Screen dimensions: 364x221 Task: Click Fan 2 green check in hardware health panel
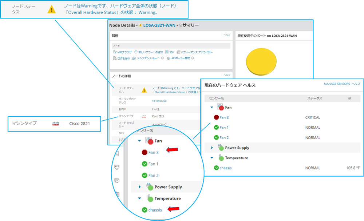pyautogui.click(x=216, y=137)
